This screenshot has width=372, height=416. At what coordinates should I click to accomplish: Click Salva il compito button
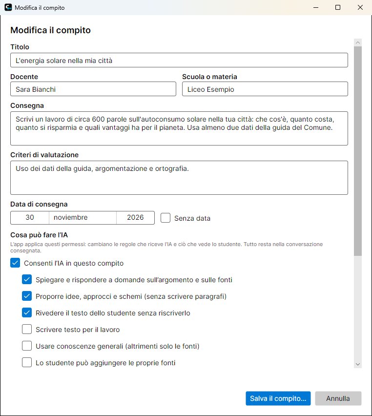[x=278, y=398]
